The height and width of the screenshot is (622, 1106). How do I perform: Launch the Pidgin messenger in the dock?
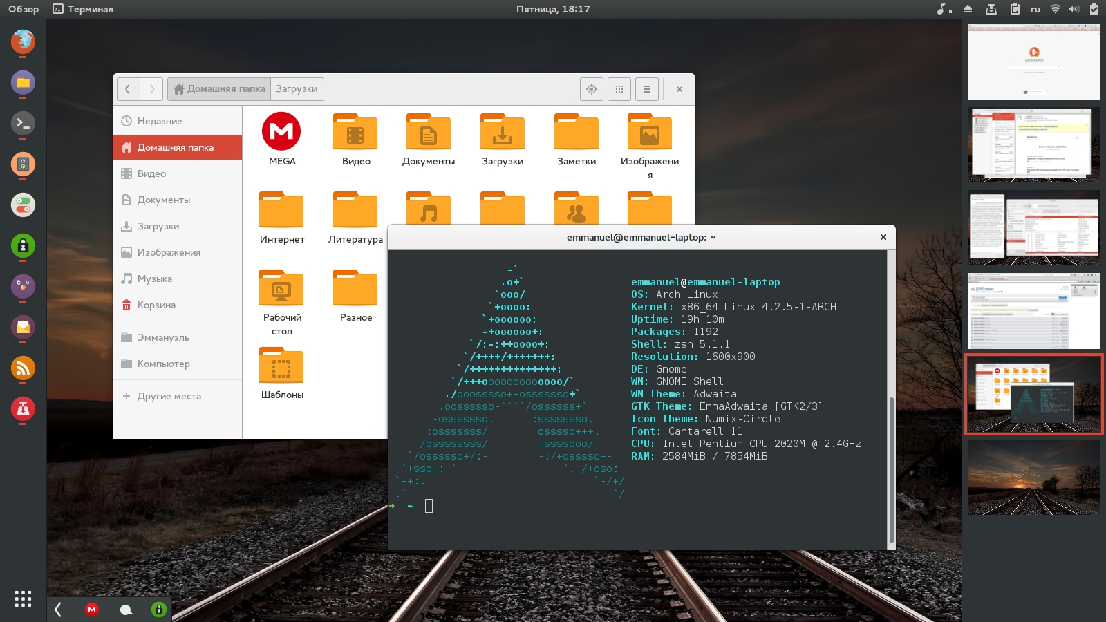(23, 286)
